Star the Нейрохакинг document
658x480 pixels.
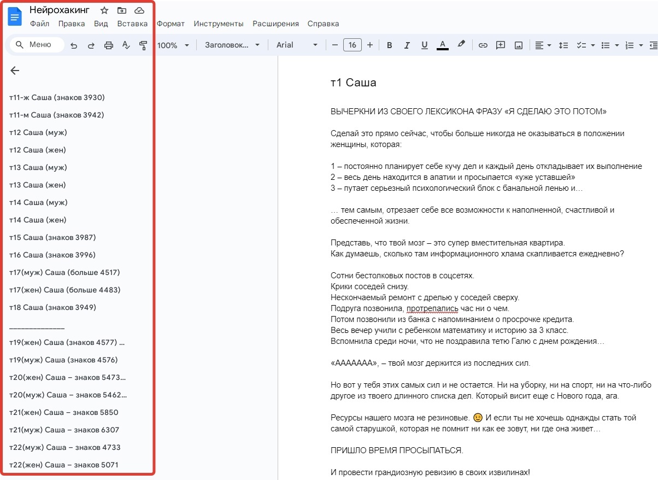tap(104, 10)
